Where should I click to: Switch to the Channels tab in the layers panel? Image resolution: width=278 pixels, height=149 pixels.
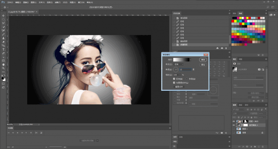(241, 105)
